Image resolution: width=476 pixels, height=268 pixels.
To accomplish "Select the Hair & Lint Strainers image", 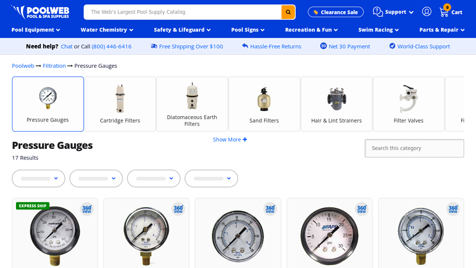I will [336, 99].
